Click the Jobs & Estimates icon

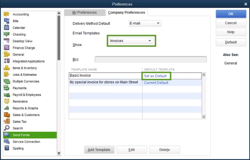click(7, 75)
